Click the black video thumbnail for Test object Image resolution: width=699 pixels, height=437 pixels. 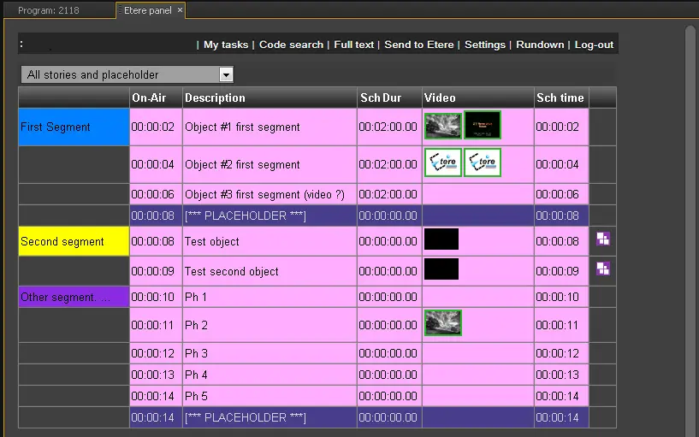pyautogui.click(x=441, y=239)
